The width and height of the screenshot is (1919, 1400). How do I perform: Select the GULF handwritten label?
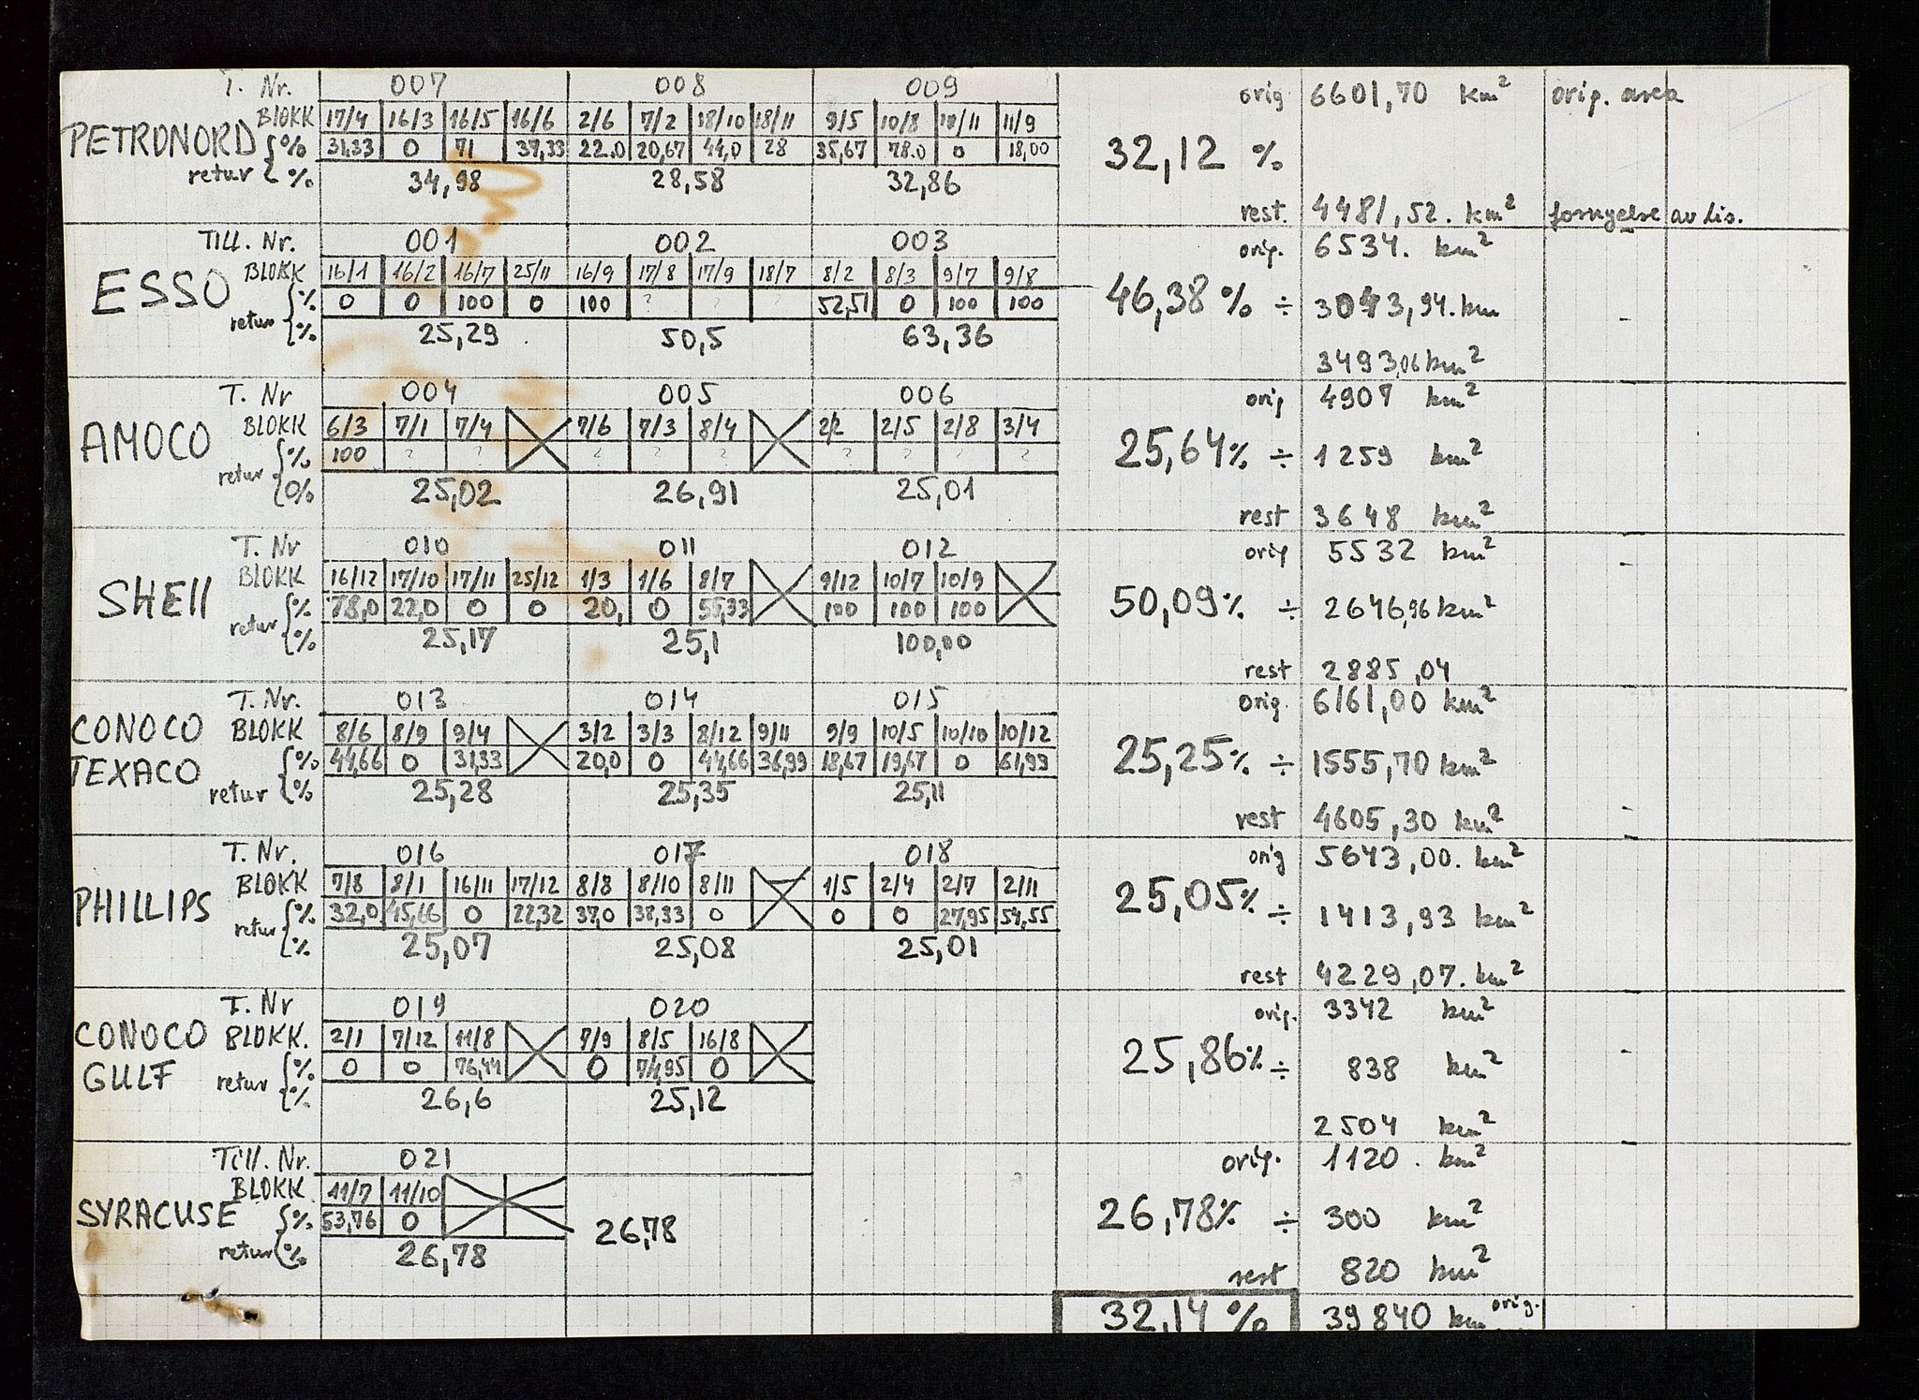(127, 1077)
